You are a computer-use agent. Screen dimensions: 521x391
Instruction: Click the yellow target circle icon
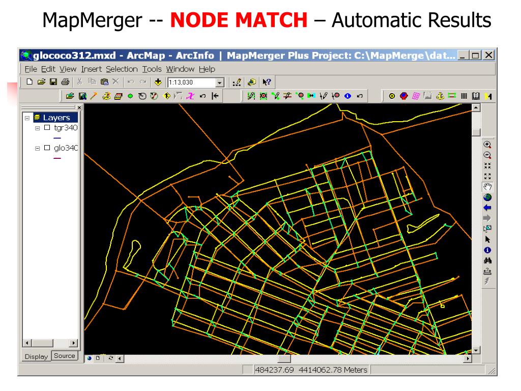coord(392,96)
